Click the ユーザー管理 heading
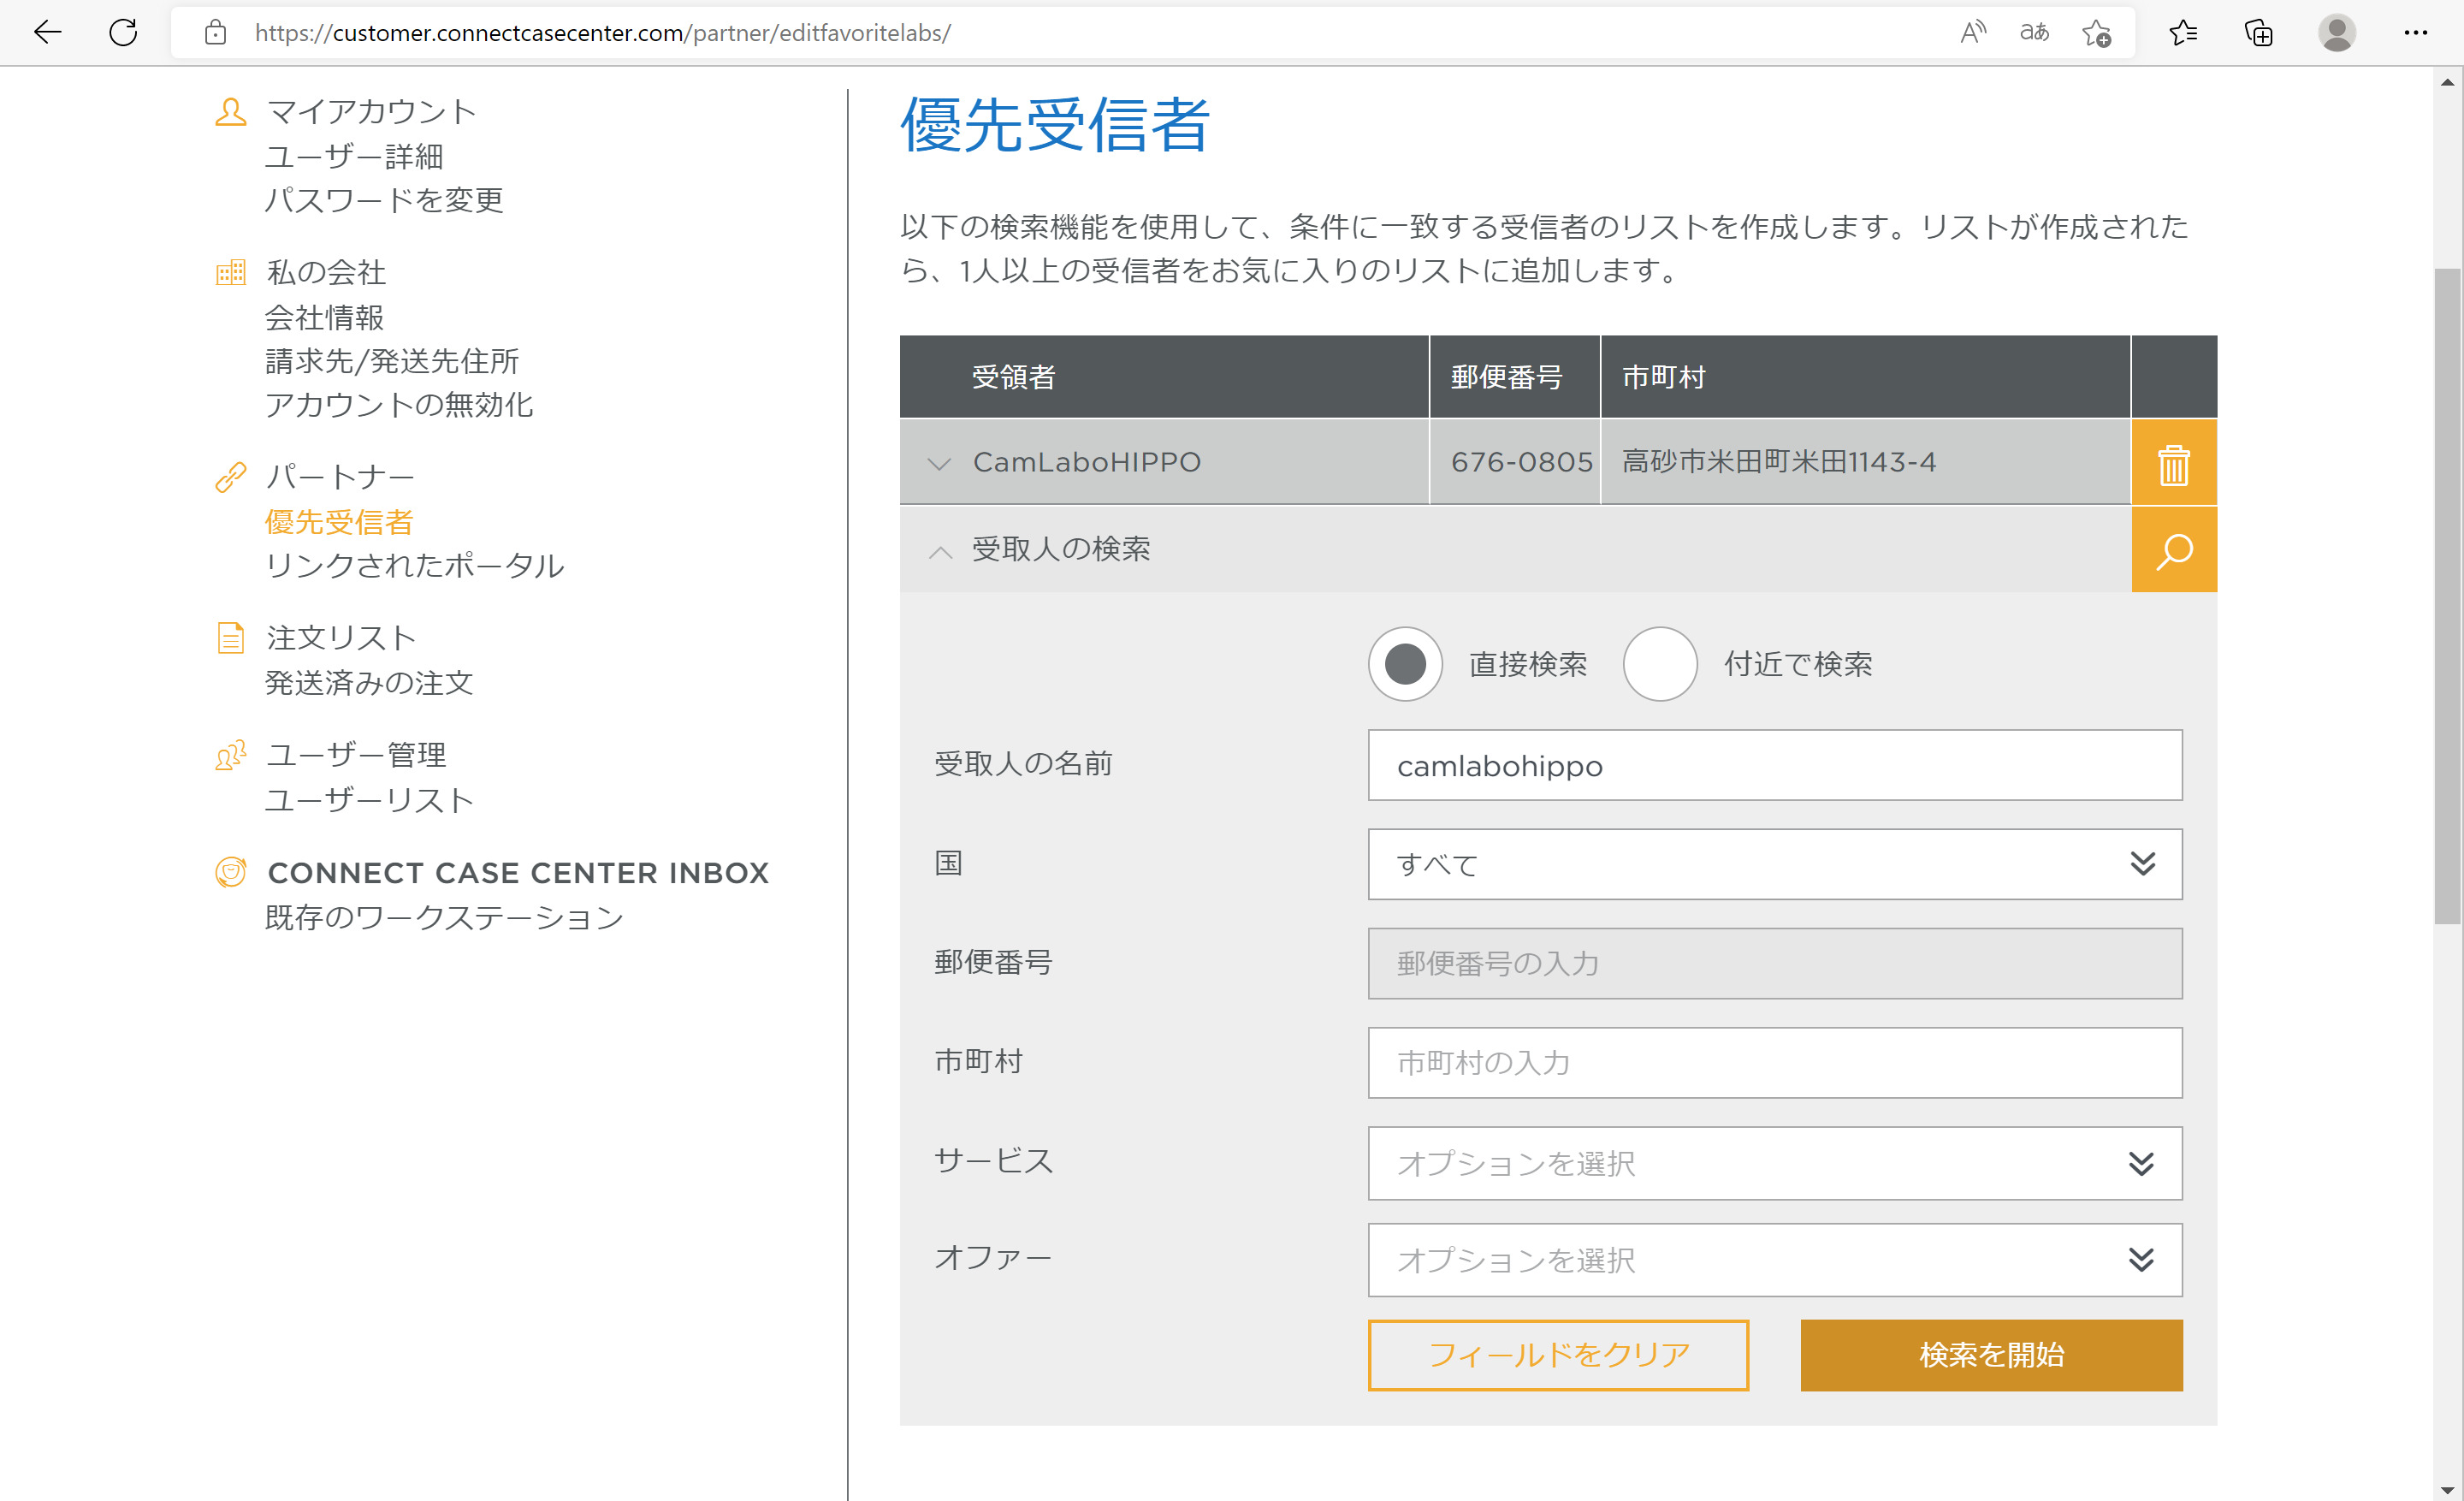Image resolution: width=2464 pixels, height=1501 pixels. (356, 755)
